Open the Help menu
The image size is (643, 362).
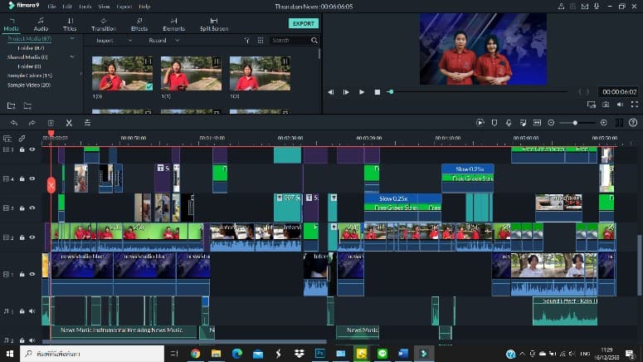pyautogui.click(x=144, y=7)
